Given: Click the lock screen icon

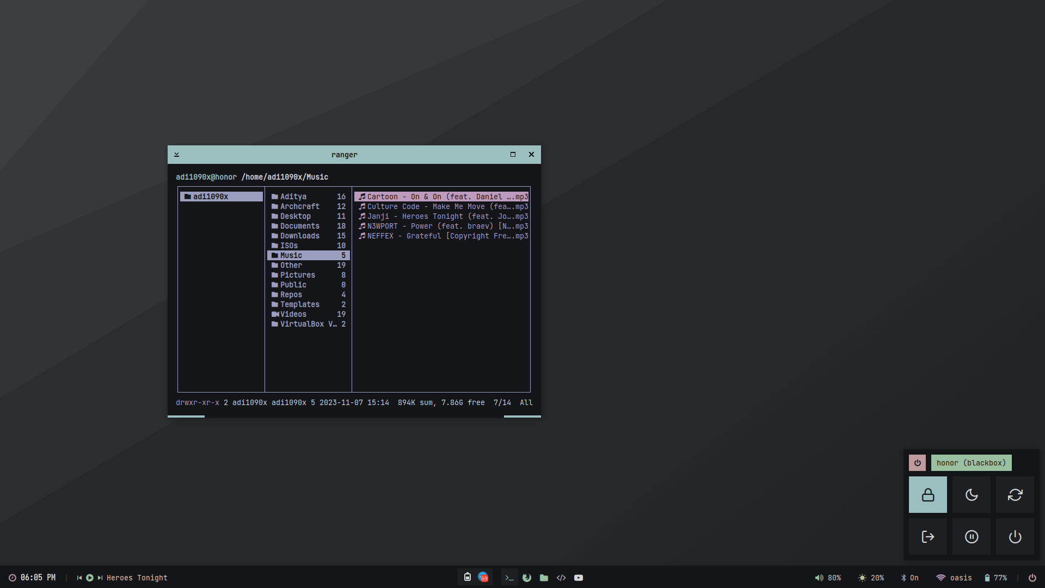Looking at the screenshot, I should tap(927, 494).
